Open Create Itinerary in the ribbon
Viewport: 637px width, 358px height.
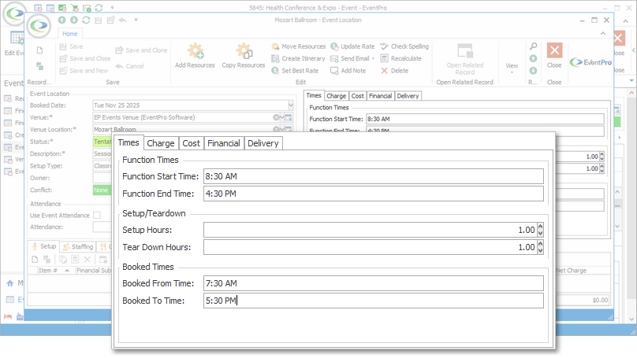pyautogui.click(x=299, y=59)
